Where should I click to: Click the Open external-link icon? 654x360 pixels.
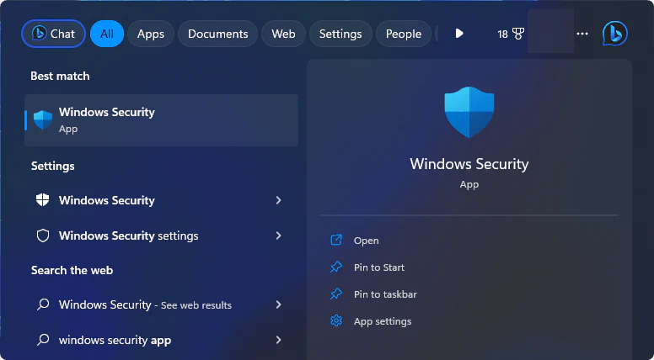pos(336,240)
